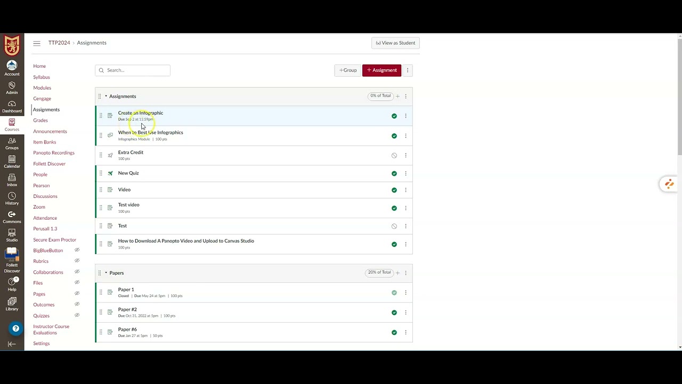This screenshot has width=682, height=384.
Task: Open the Paper #2 assignment link
Action: [x=127, y=309]
